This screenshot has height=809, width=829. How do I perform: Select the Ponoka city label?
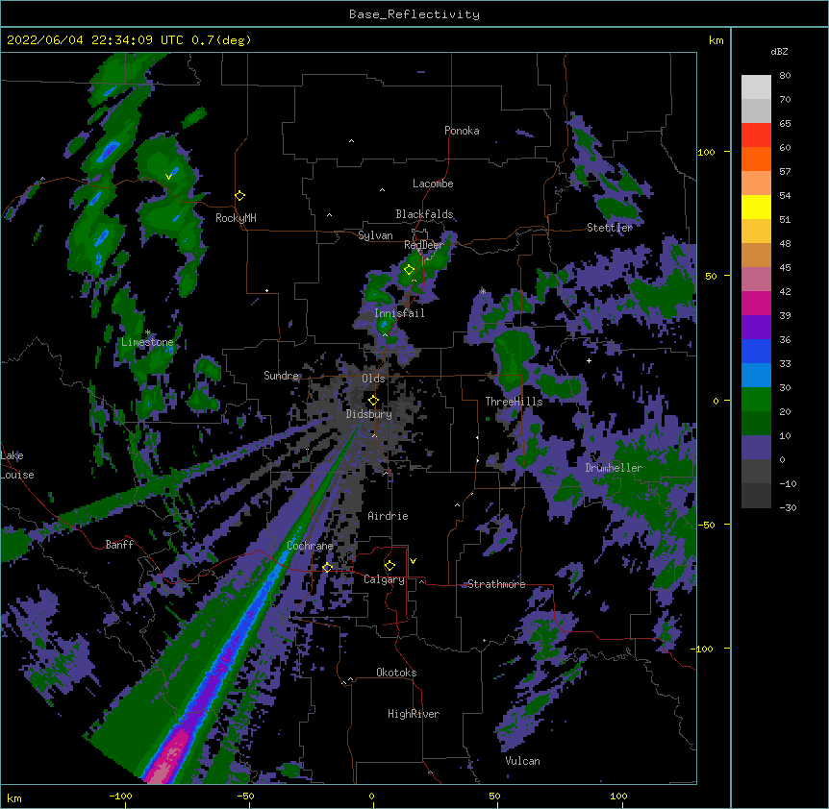point(462,131)
